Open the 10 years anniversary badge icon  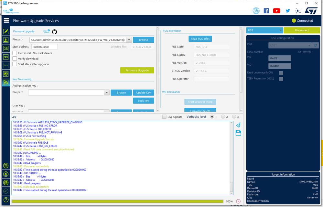256,11
